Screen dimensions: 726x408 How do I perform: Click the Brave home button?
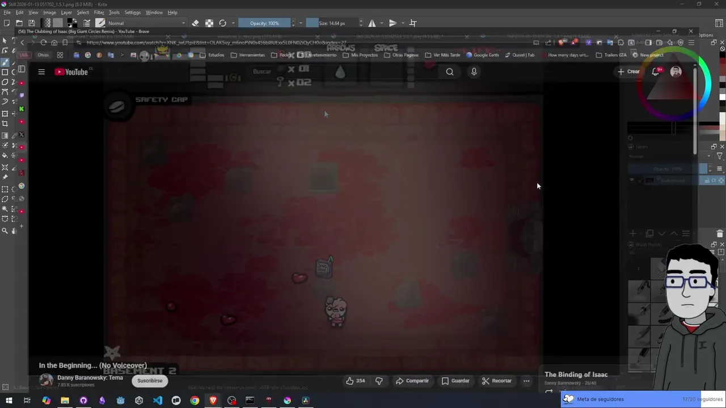54,42
